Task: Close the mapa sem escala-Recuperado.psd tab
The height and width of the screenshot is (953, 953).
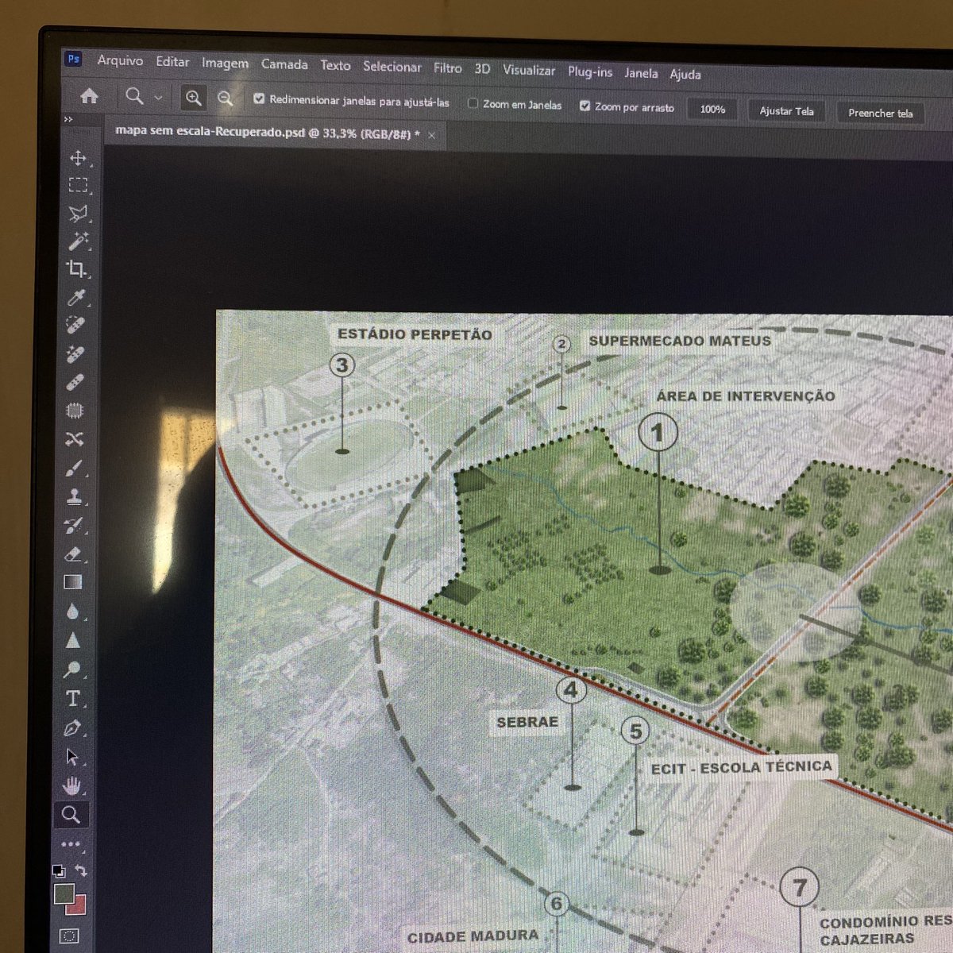Action: point(432,136)
